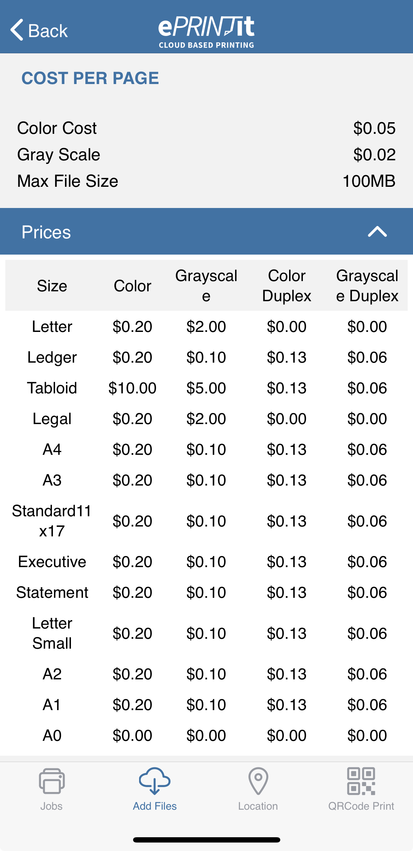Tap the Grayscale Duplex column header

coord(367,286)
